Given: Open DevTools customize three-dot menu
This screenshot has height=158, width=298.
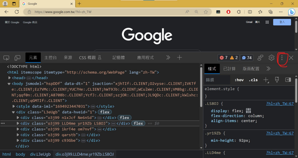Looking at the screenshot, I should point(282,58).
